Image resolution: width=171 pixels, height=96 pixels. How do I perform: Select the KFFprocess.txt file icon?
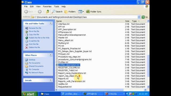57,32
